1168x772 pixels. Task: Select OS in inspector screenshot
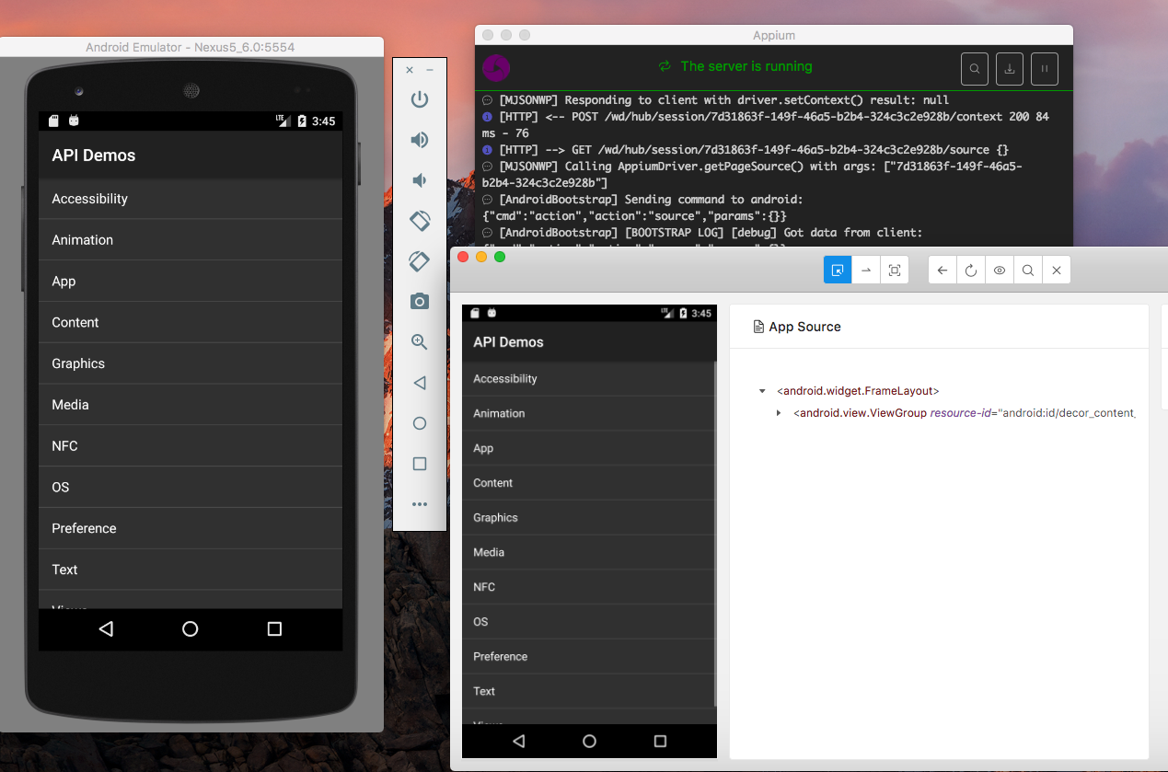588,622
